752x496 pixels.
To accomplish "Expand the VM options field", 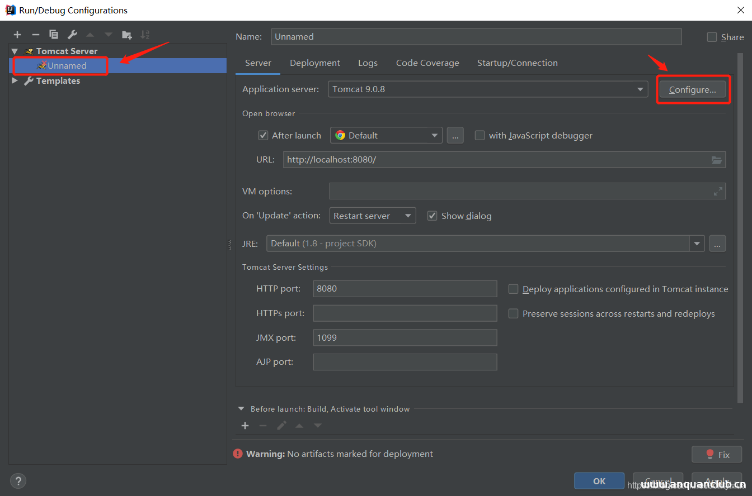I will click(x=718, y=191).
